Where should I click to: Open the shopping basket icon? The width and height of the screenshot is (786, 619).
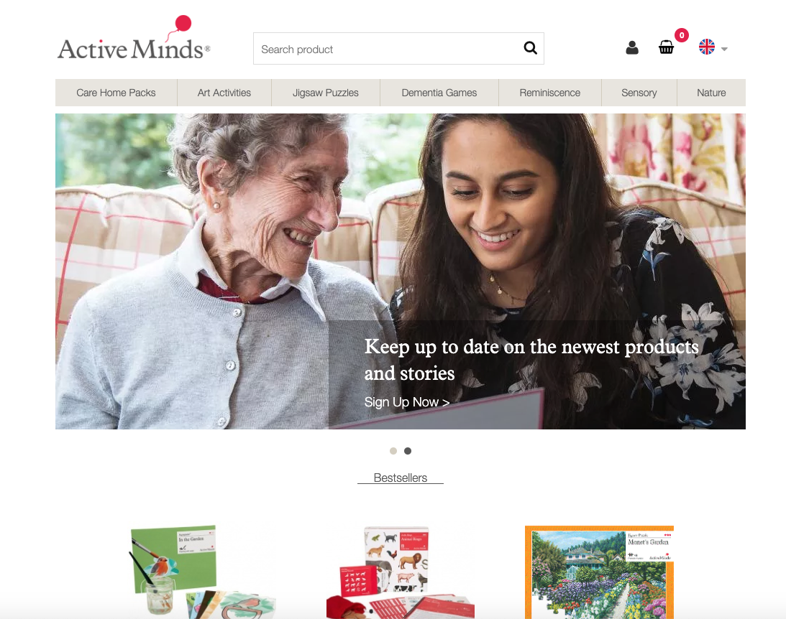(x=666, y=47)
